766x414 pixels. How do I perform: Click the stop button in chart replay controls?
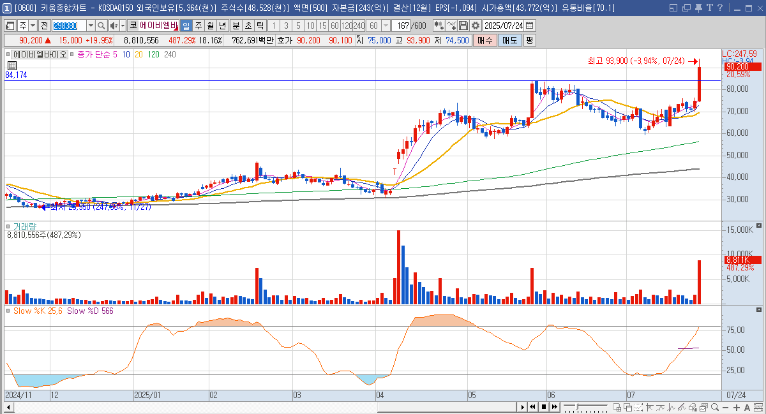(x=543, y=407)
